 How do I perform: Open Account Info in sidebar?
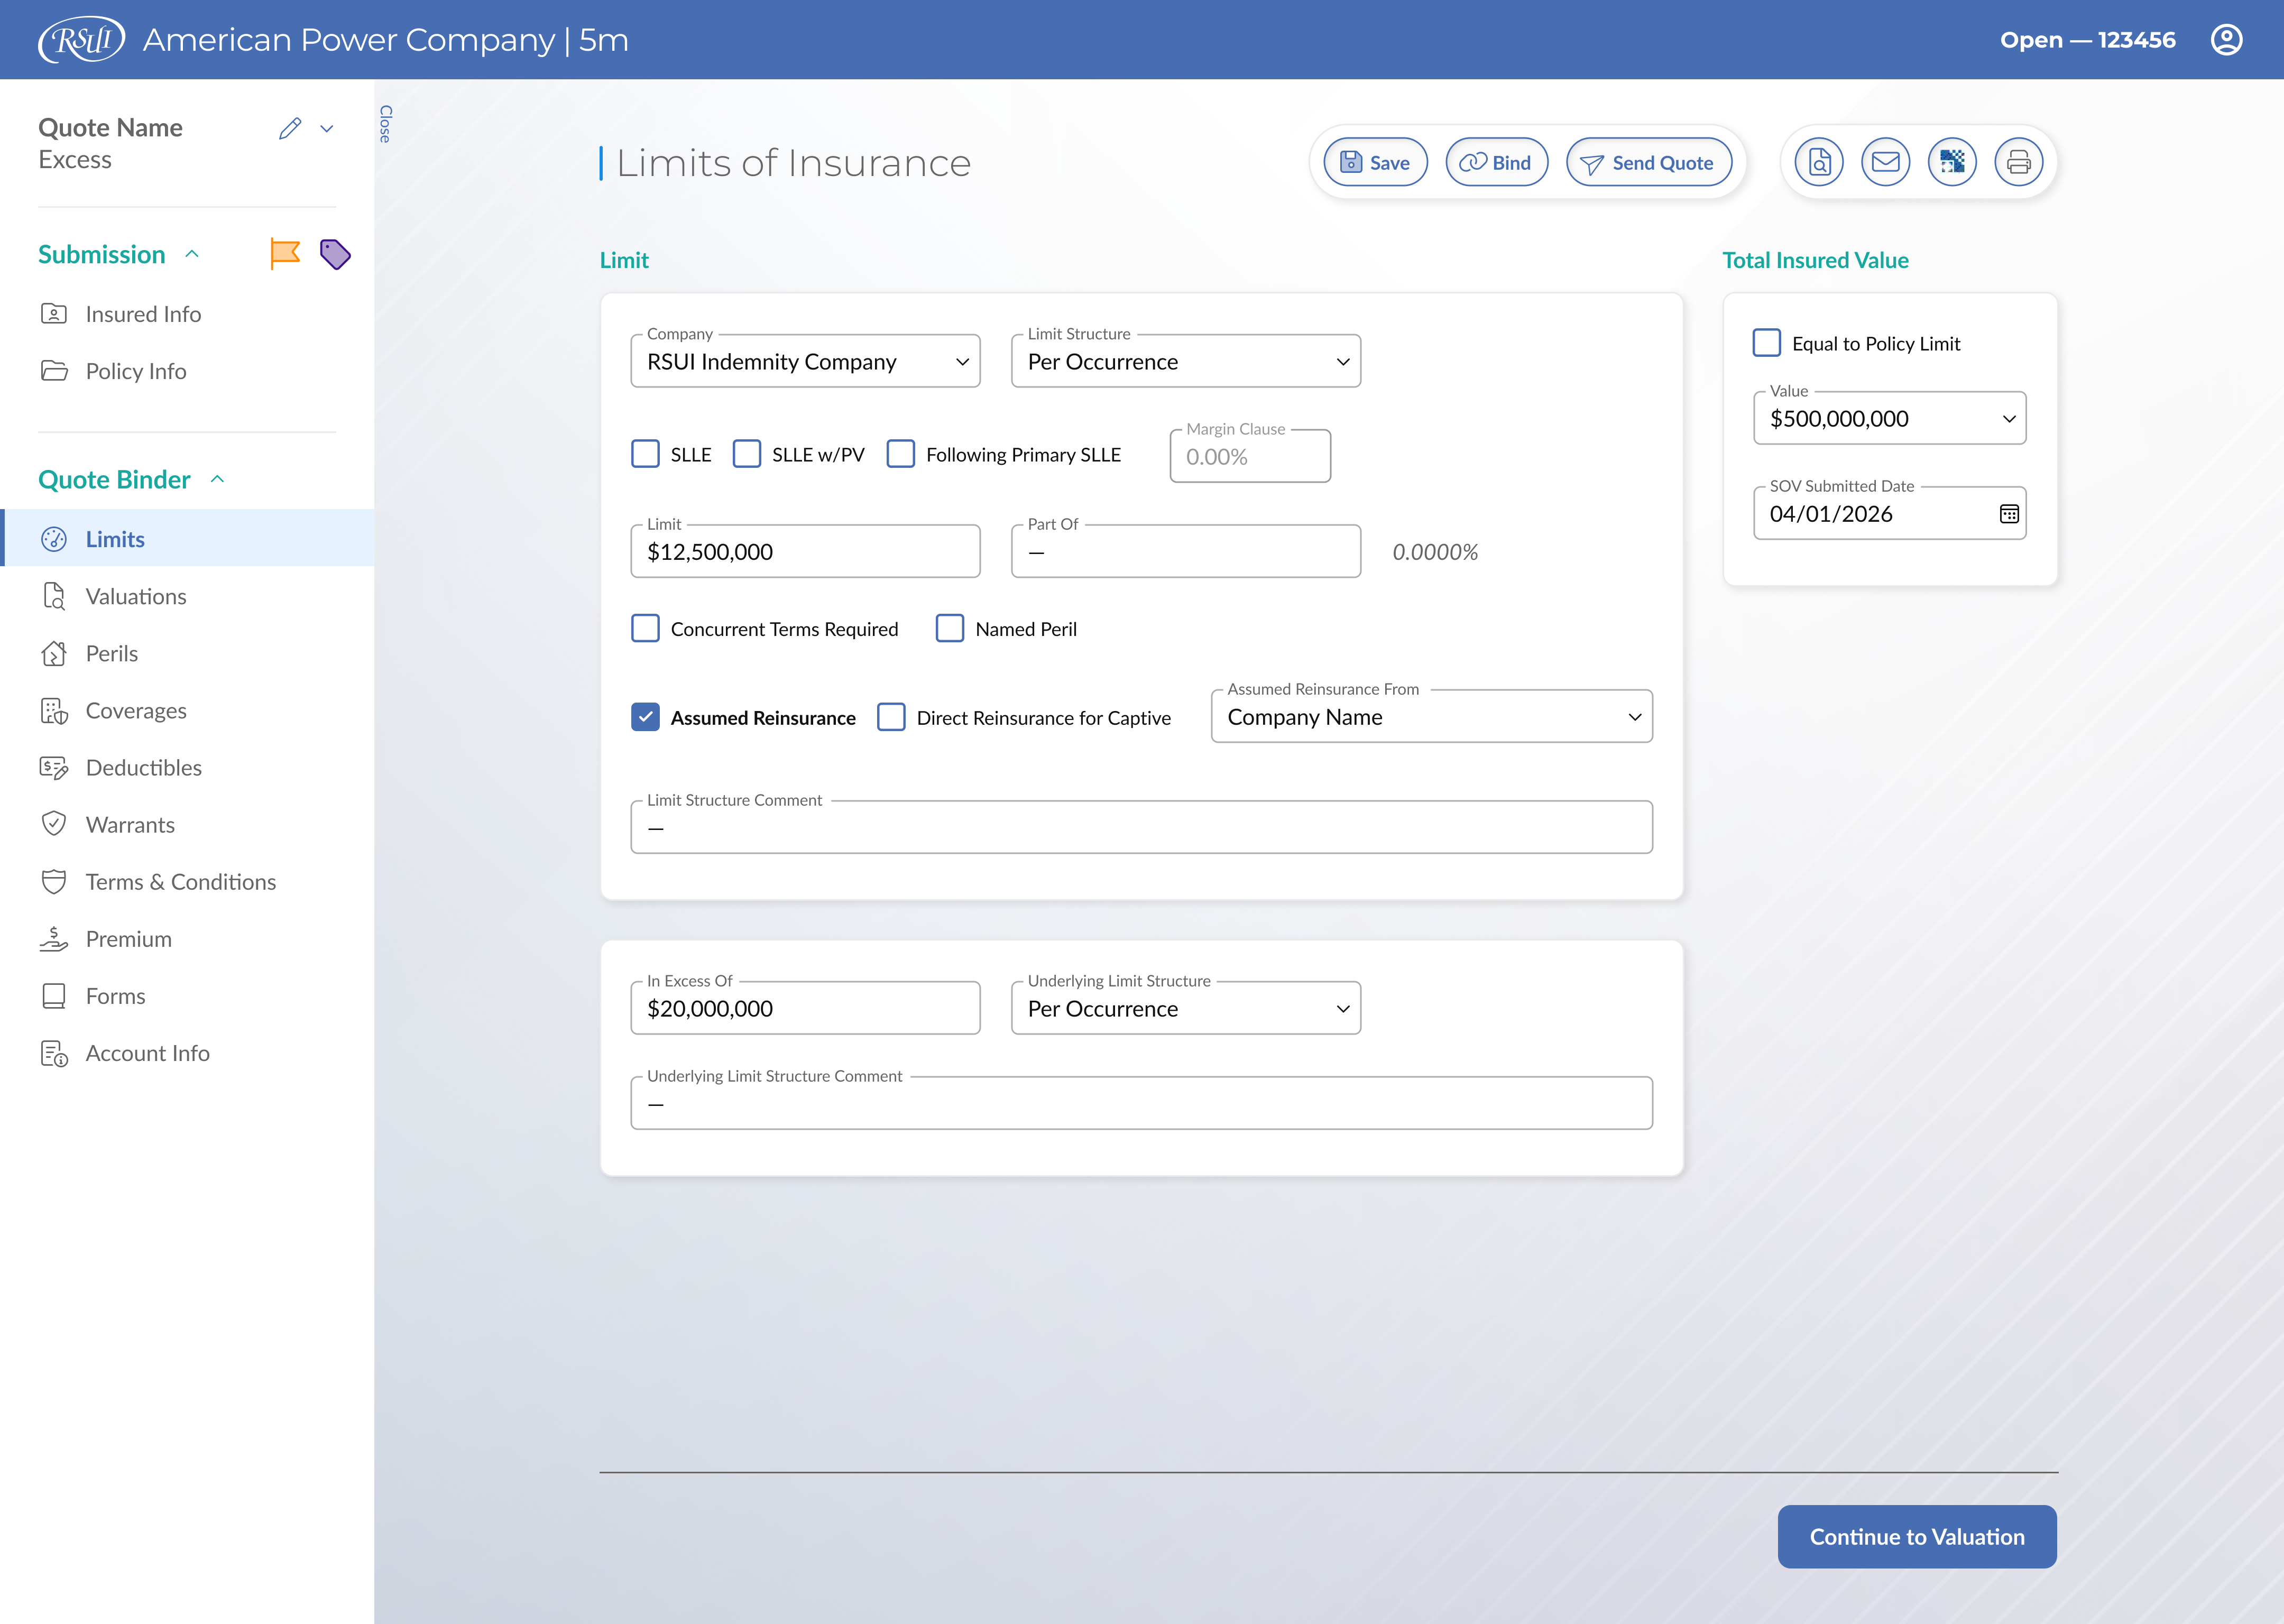[187, 1053]
